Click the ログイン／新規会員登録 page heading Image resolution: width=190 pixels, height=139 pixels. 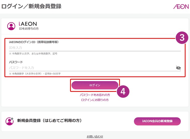coord(31,6)
